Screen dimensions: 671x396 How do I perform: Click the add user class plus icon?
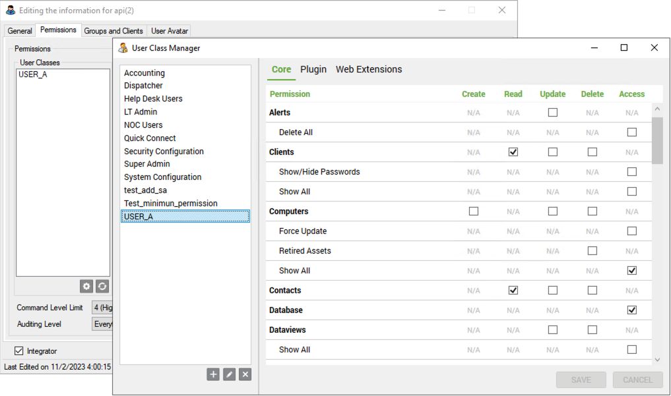(213, 374)
